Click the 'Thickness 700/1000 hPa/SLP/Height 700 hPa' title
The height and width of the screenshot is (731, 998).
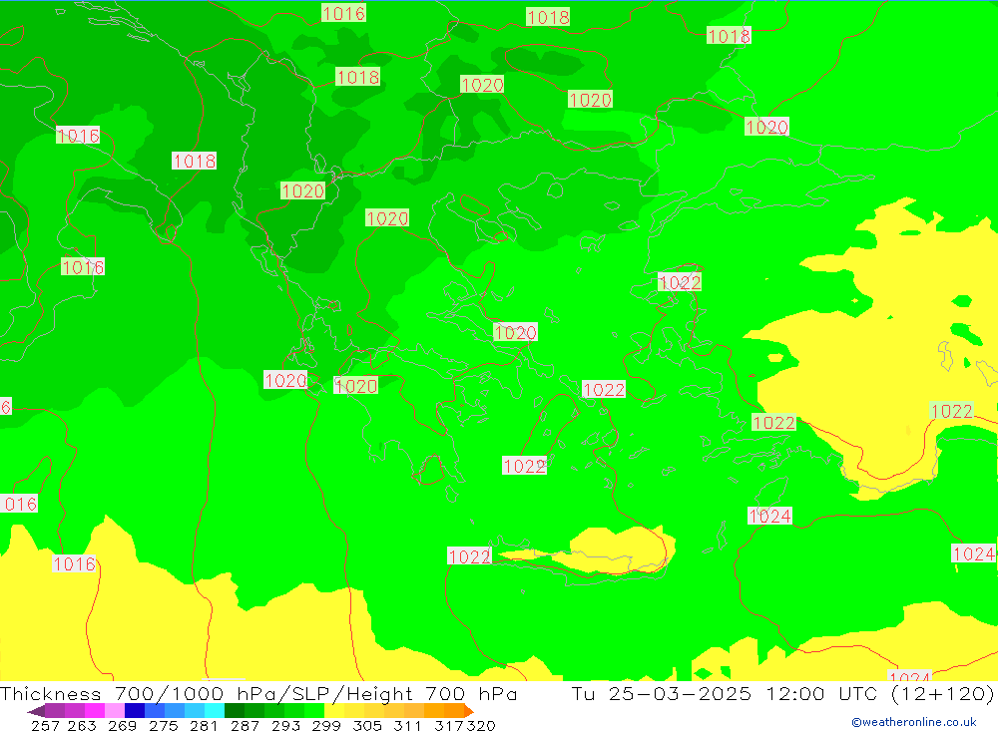pos(257,693)
